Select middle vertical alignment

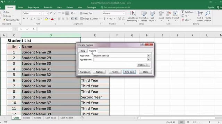63,13
